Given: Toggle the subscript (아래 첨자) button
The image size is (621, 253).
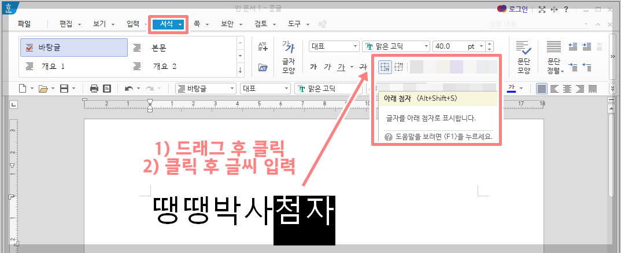Looking at the screenshot, I should click(x=385, y=67).
